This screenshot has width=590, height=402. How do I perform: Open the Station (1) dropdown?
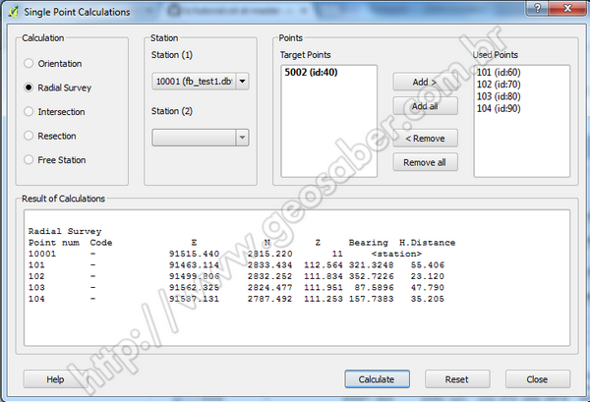(201, 82)
